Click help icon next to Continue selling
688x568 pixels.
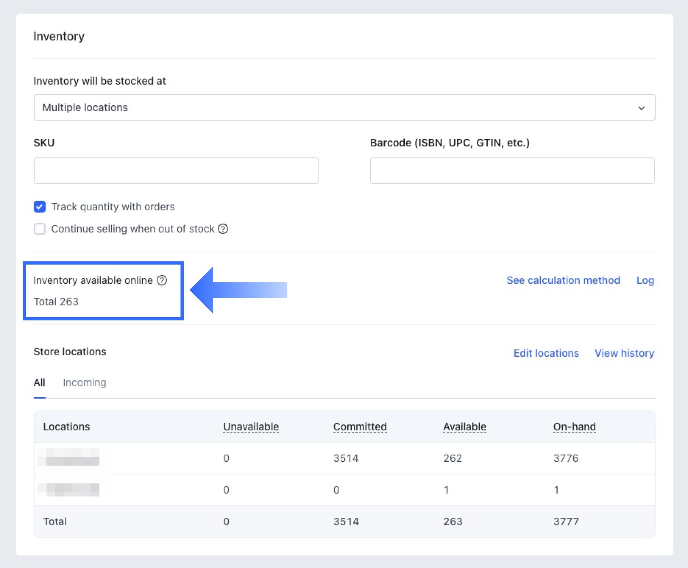[223, 229]
